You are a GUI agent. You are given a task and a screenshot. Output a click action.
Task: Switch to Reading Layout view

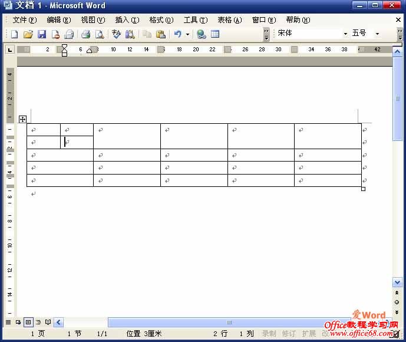[48, 322]
